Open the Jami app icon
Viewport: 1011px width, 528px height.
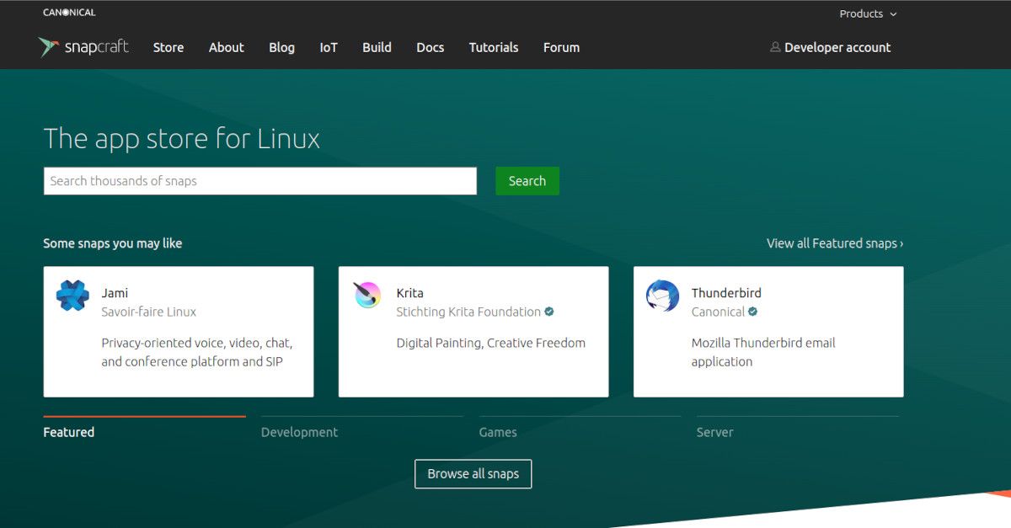click(x=72, y=296)
